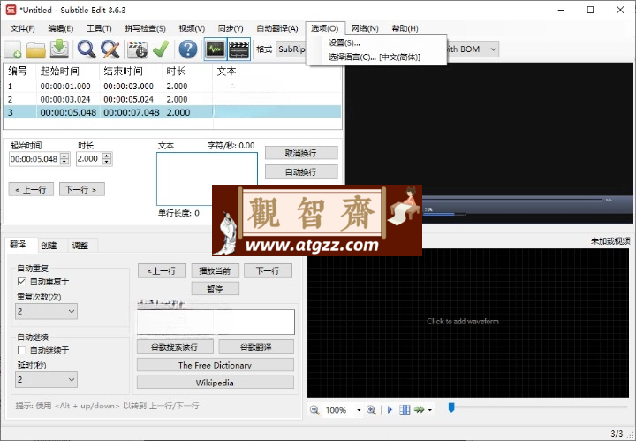The image size is (636, 441).
Task: Click the 文本 subtitle text box
Action: pyautogui.click(x=207, y=179)
